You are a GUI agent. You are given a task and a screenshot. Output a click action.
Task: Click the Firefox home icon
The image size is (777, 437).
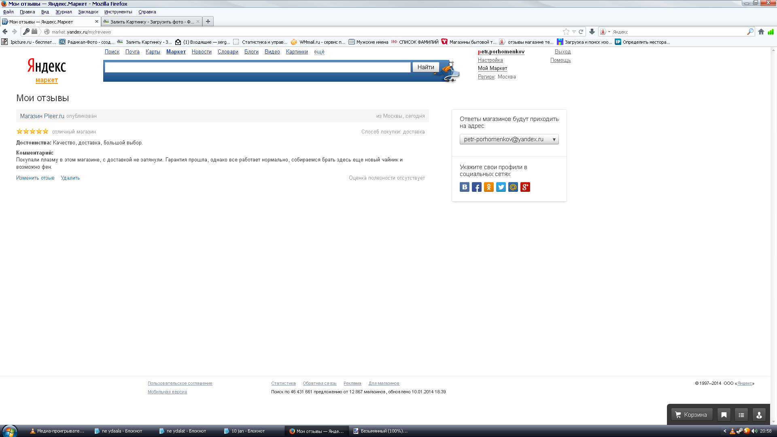pyautogui.click(x=761, y=32)
